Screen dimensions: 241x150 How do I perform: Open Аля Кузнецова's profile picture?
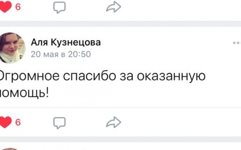point(12,48)
